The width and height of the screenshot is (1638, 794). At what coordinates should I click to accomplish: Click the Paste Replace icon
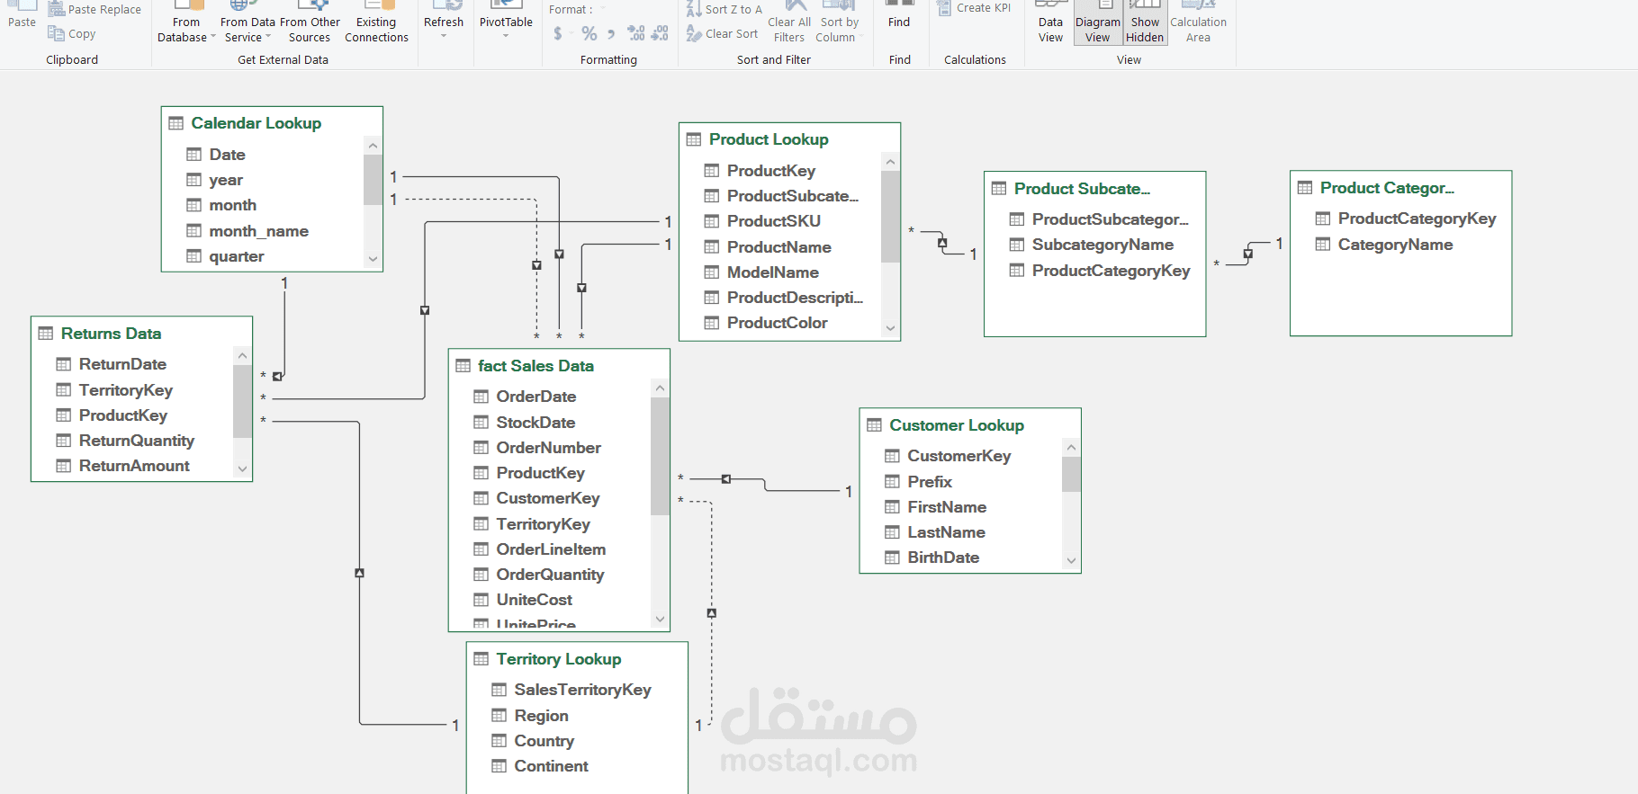click(57, 9)
